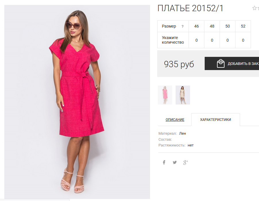This screenshot has height=201, width=259.
Task: Click the Платье 20152/1 product title
Action: (x=190, y=8)
